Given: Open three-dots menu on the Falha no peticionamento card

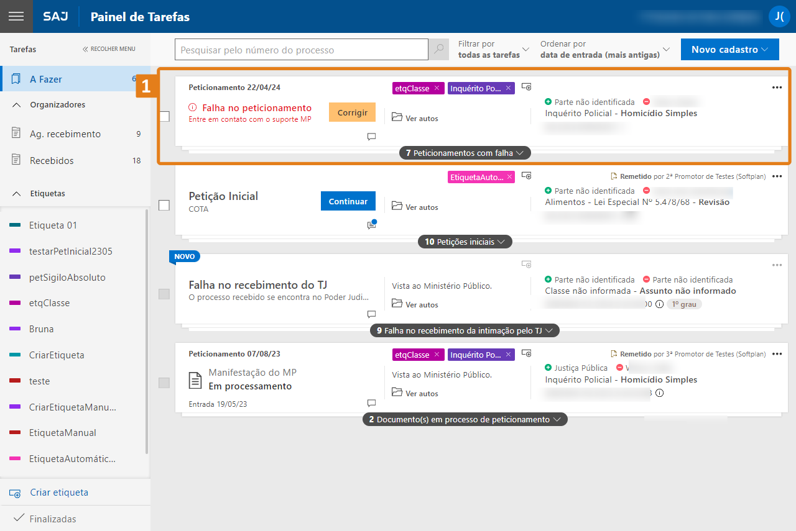Looking at the screenshot, I should click(x=777, y=88).
